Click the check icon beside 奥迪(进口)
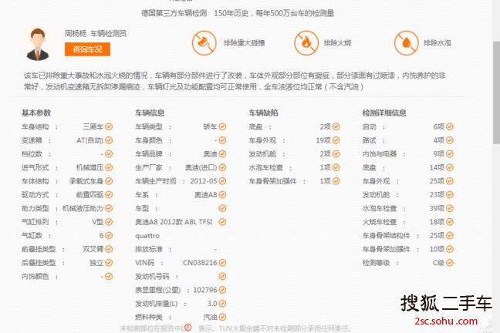 (222, 167)
